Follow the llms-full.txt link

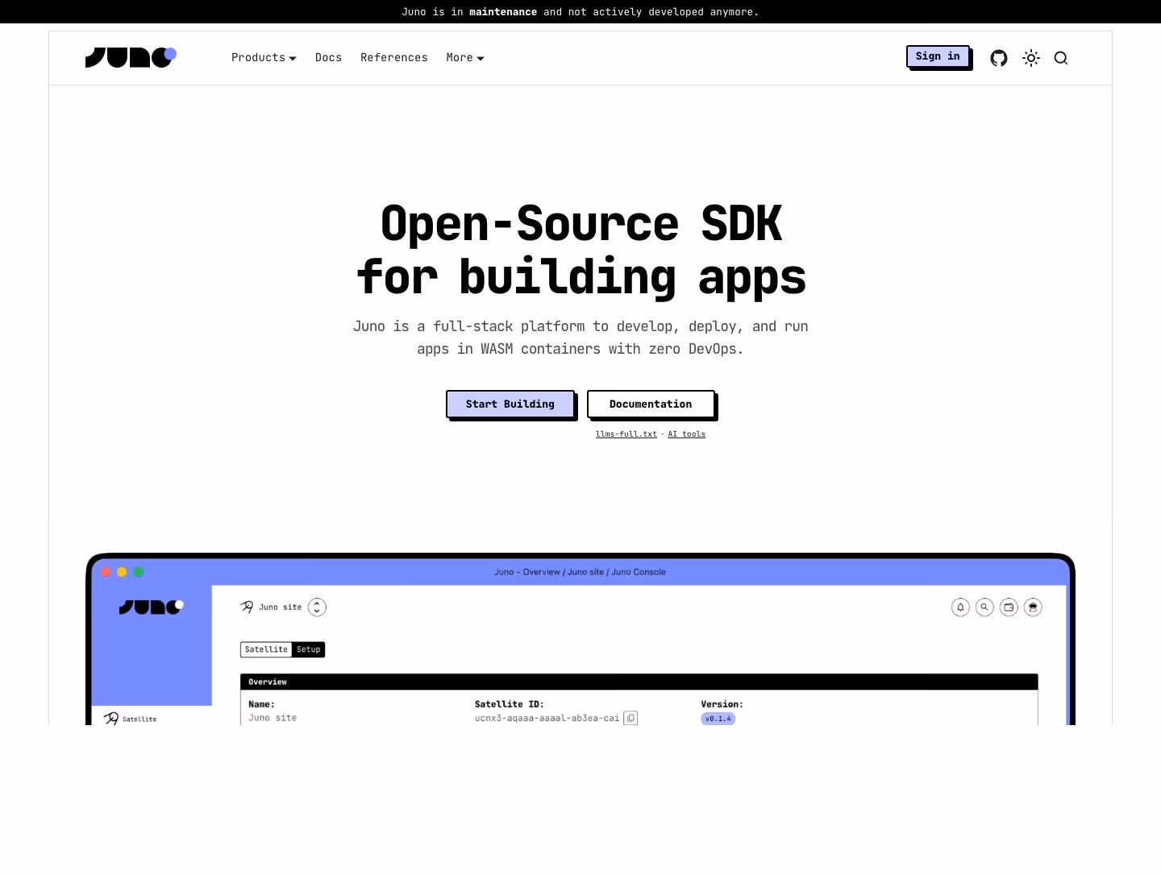coord(626,434)
